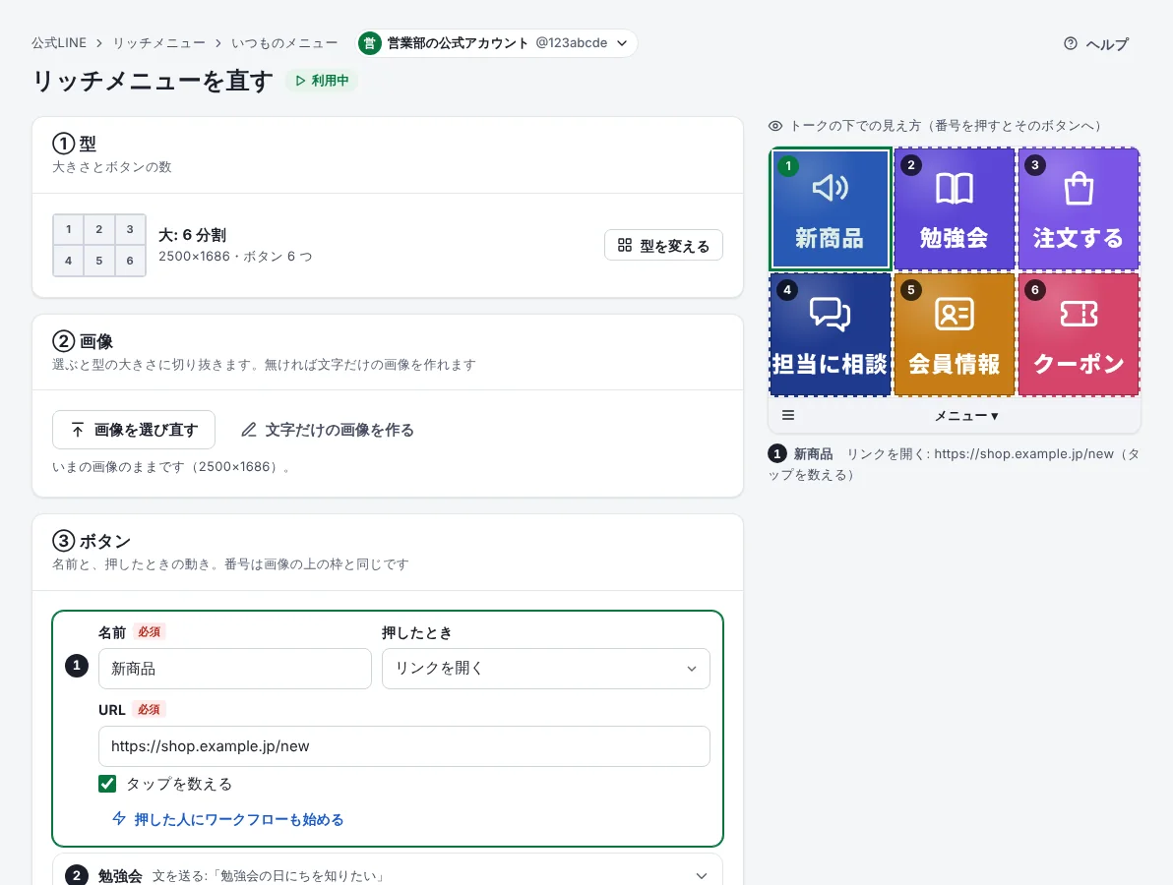Screen dimensions: 1173x885
Task: Open いつものメニュー breadcrumb
Action: (284, 43)
